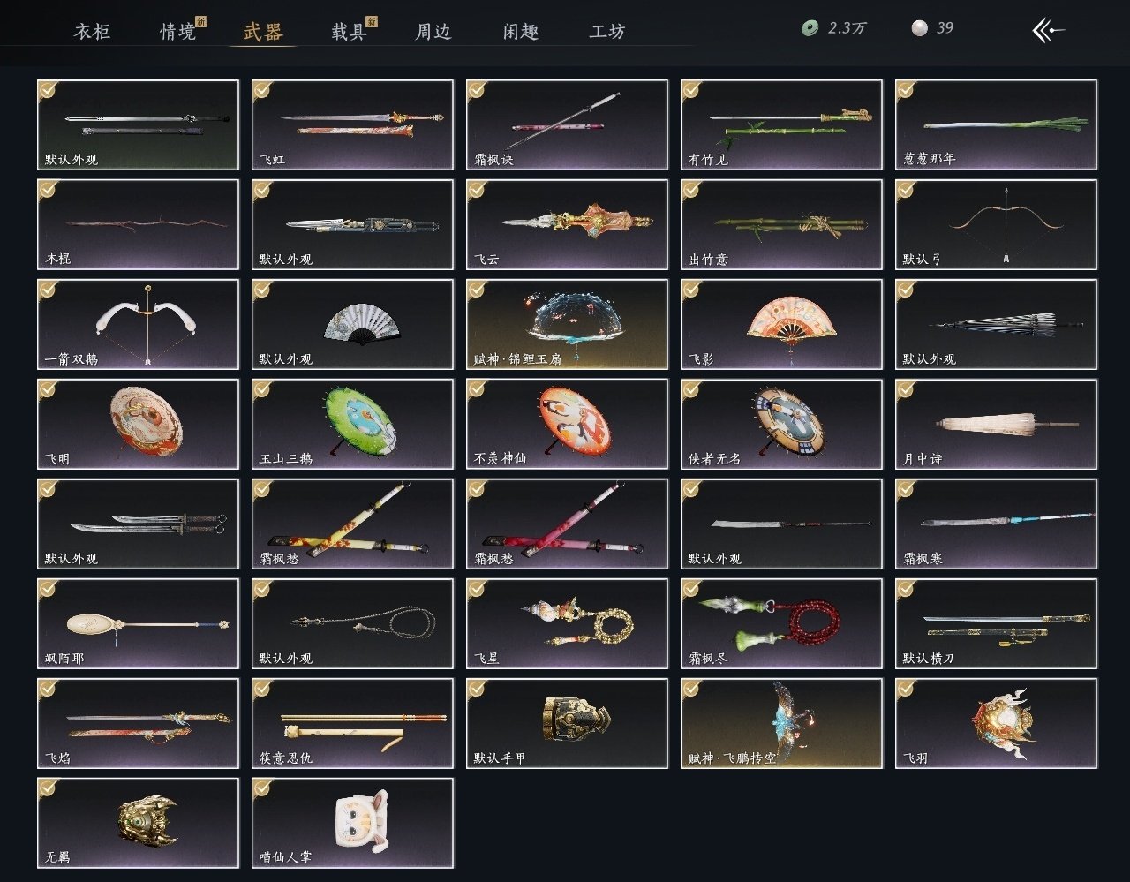
Task: Open the 情境 tab
Action: click(177, 32)
